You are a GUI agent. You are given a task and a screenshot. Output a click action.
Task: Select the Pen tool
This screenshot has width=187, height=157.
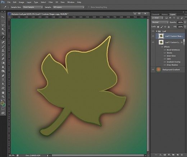coord(3,76)
